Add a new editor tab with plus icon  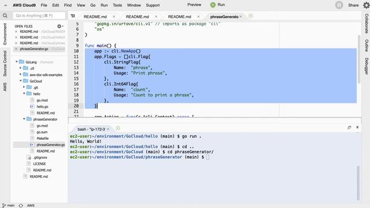point(250,16)
